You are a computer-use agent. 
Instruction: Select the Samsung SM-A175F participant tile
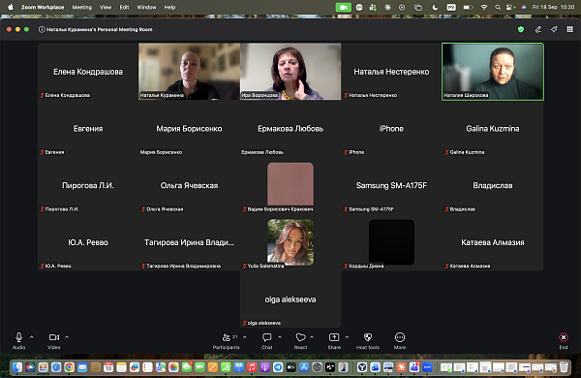[x=391, y=185]
